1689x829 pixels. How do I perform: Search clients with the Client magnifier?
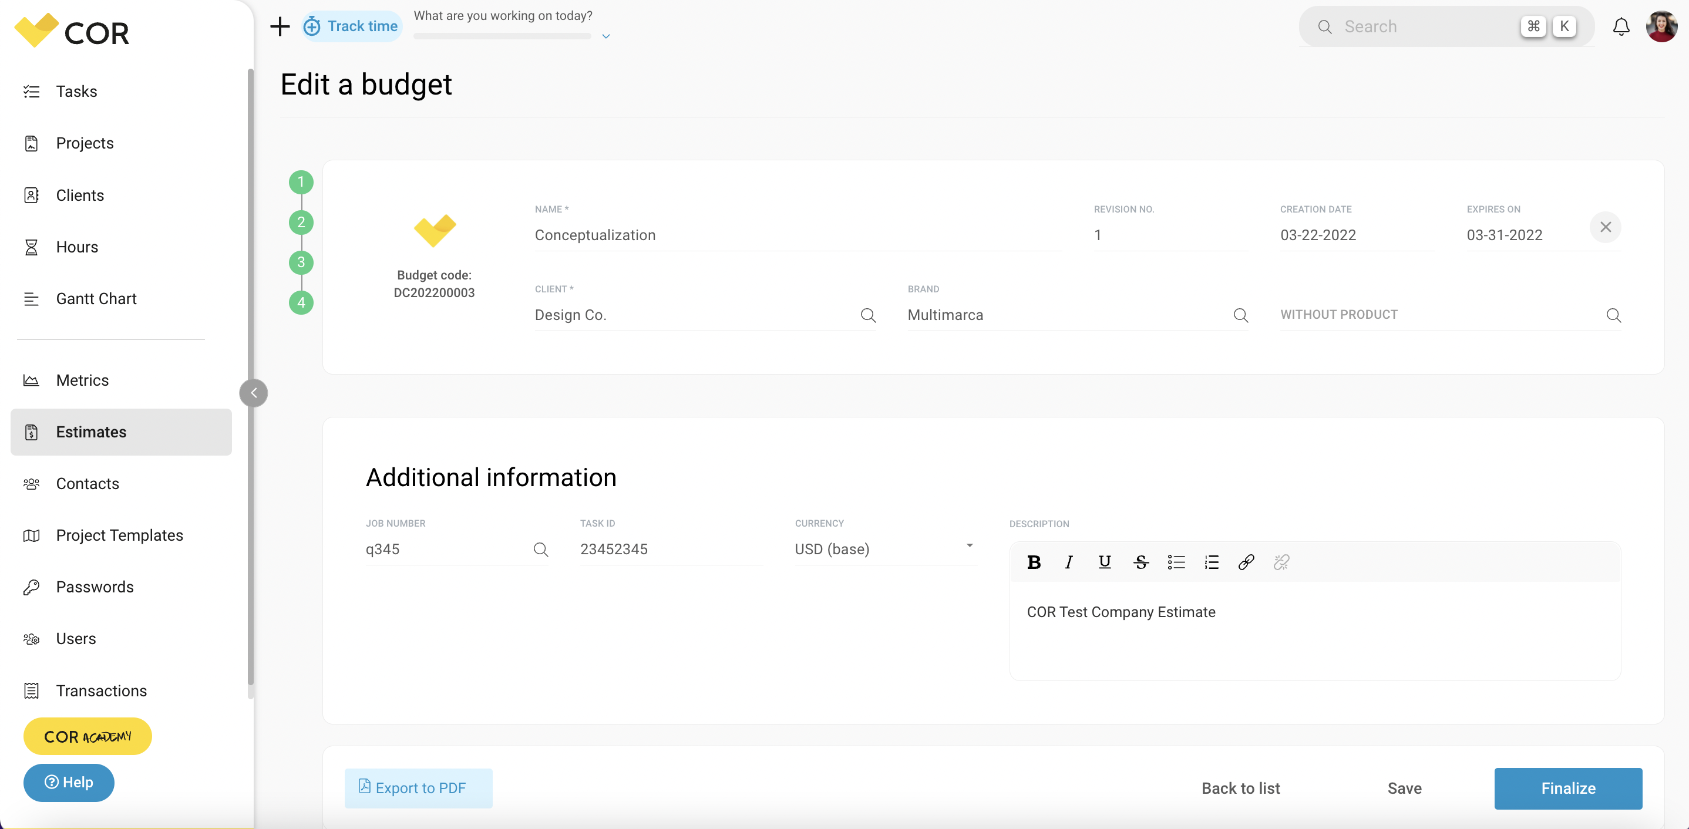coord(867,315)
